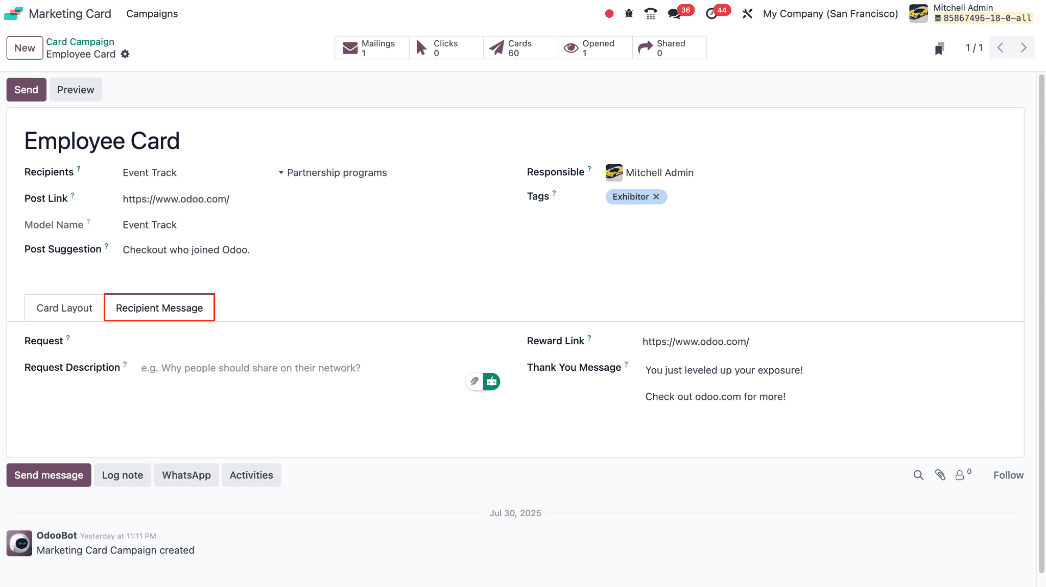Open the gear actions menu beside Employee Card
This screenshot has width=1046, height=587.
tap(125, 54)
